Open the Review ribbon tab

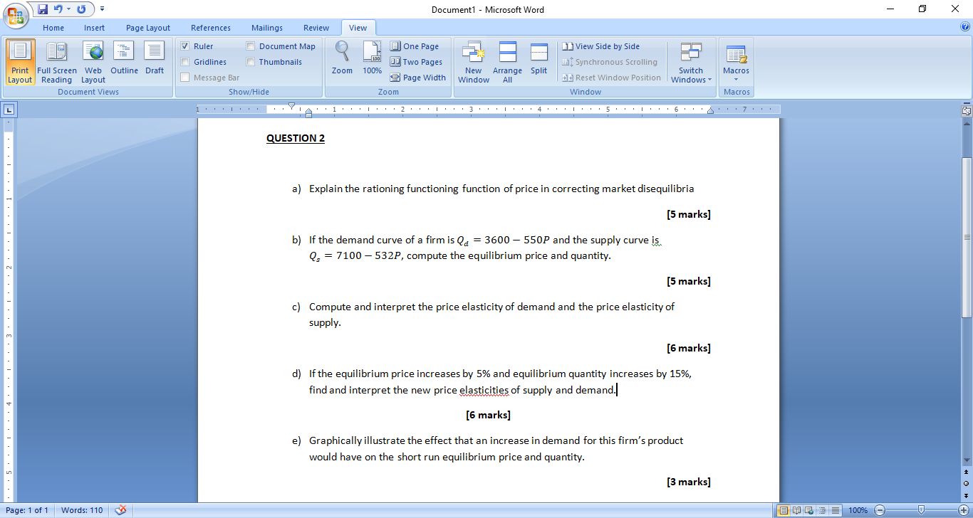(316, 27)
